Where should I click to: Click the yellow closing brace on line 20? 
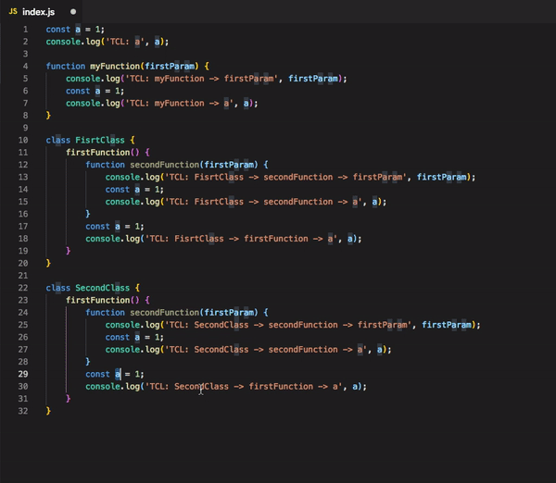pyautogui.click(x=48, y=263)
